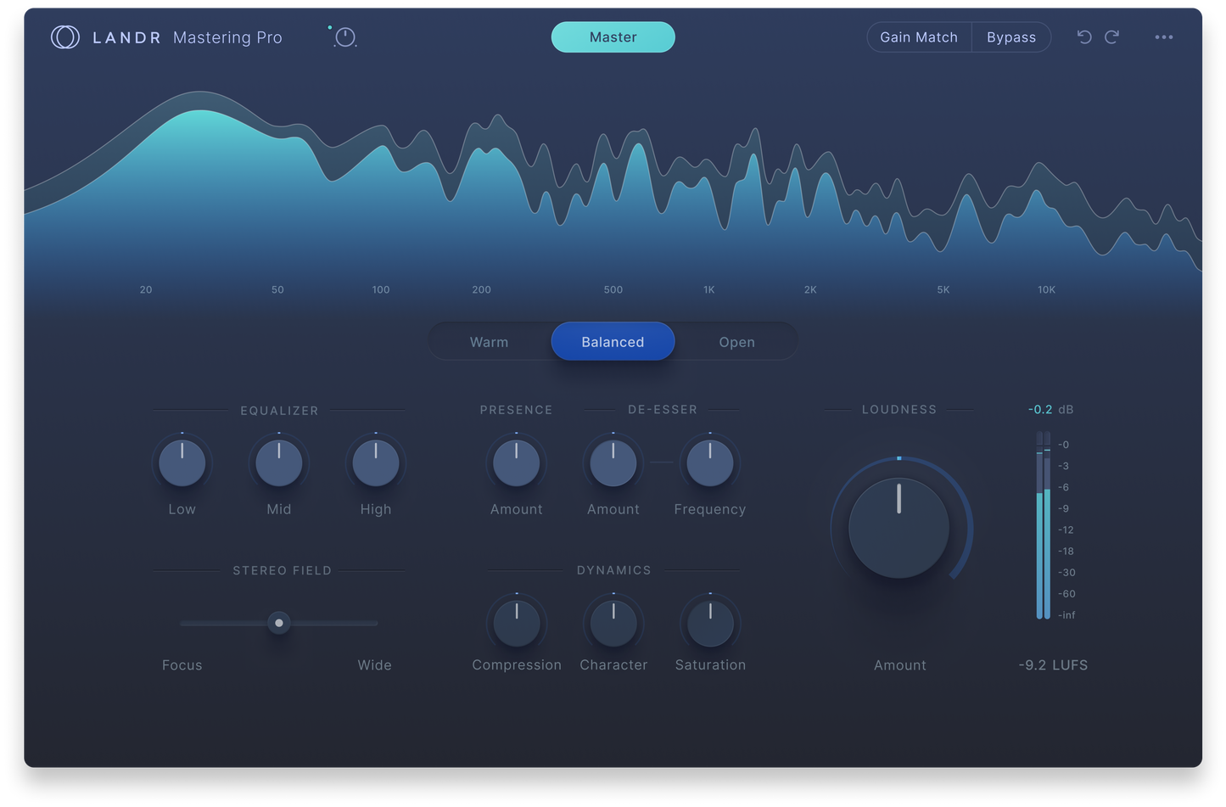Screen dimensions: 1226x807
Task: Click the Equalizer Mid knob
Action: (x=279, y=463)
